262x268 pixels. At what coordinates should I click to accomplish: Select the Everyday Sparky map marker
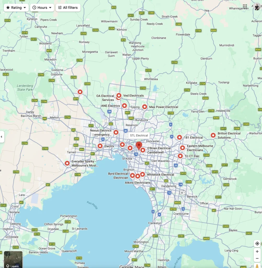(67, 163)
